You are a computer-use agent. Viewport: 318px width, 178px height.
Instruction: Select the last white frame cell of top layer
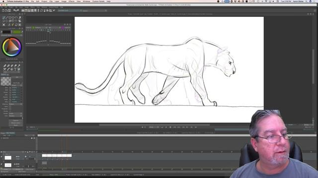pyautogui.click(x=69, y=155)
